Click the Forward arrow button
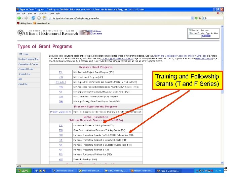This screenshot has height=181, width=242. pos(26,18)
